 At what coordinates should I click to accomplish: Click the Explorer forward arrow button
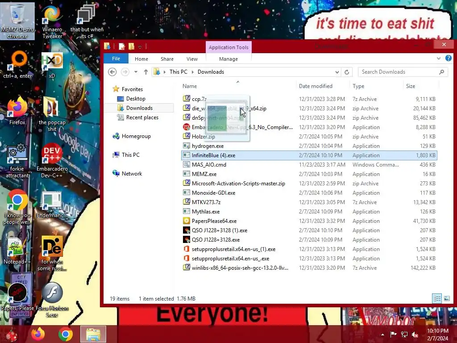tap(125, 72)
